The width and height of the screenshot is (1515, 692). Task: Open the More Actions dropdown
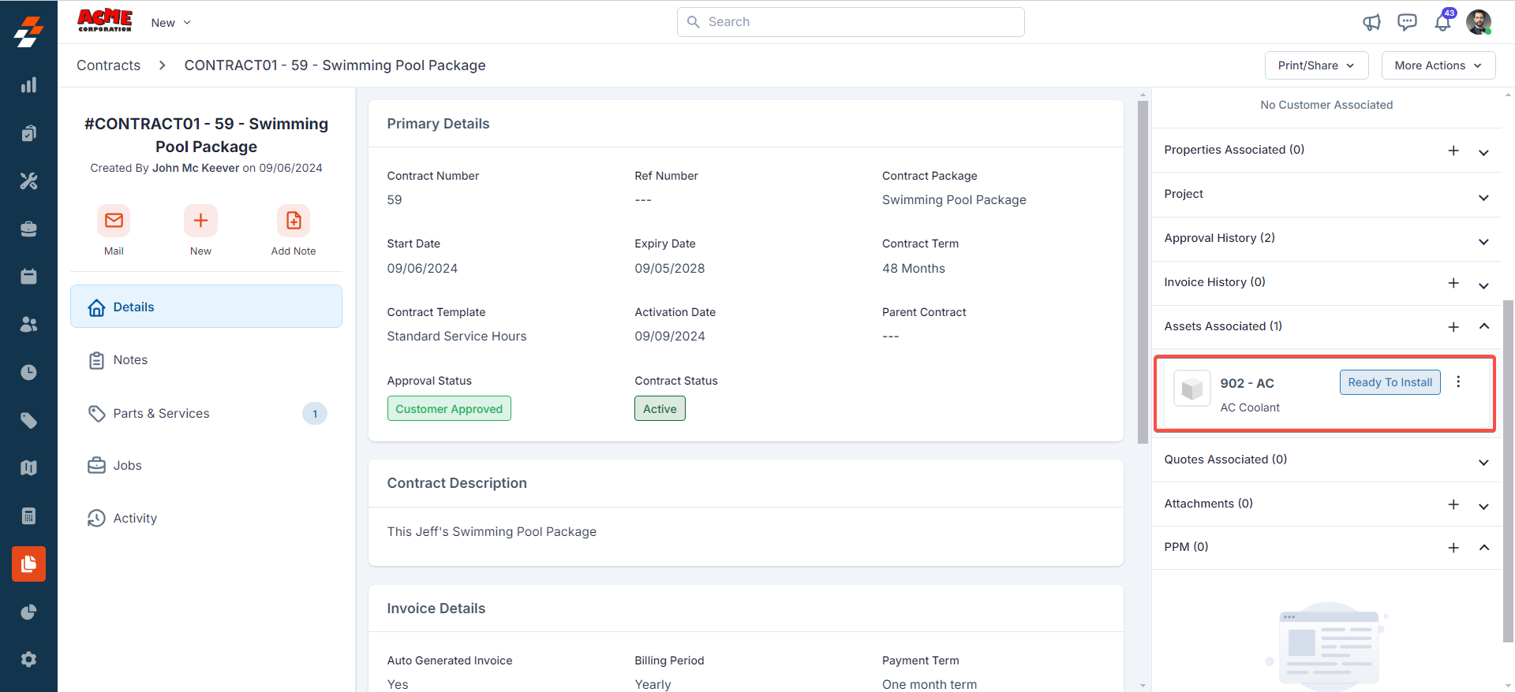point(1438,65)
